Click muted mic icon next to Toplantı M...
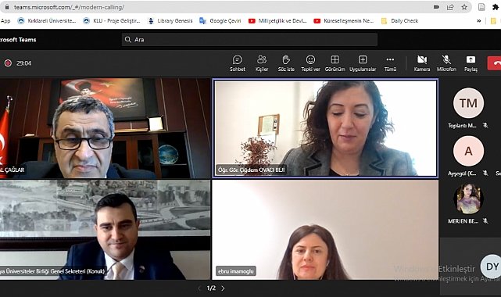Image resolution: width=501 pixels, height=297 pixels. (485, 125)
